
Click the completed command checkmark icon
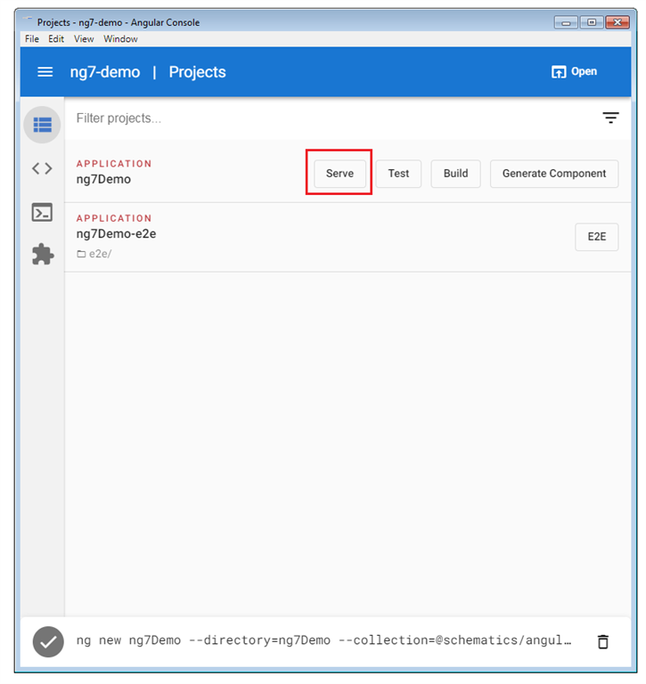tap(48, 641)
